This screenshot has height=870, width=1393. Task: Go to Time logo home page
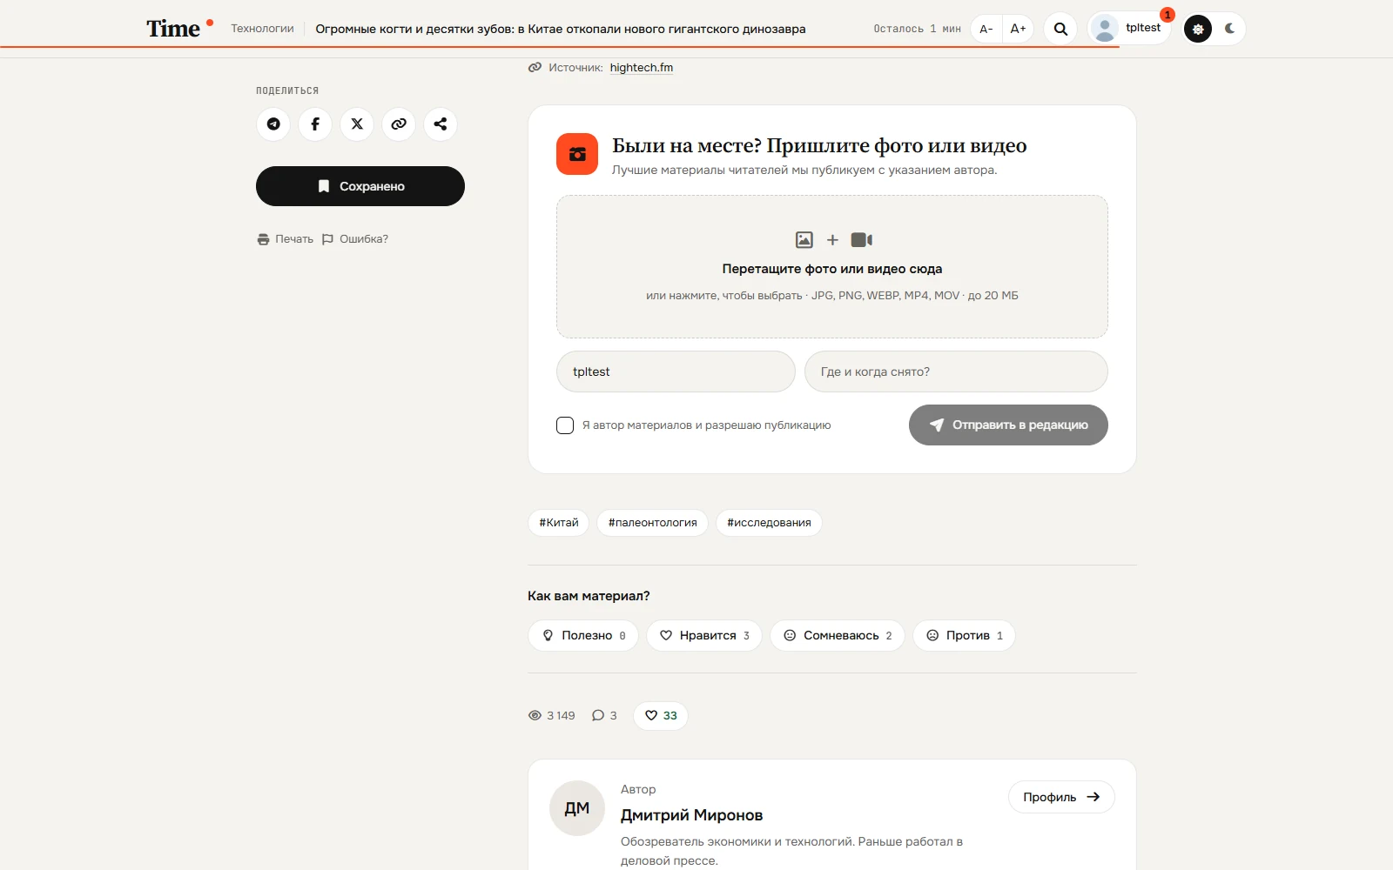[179, 29]
